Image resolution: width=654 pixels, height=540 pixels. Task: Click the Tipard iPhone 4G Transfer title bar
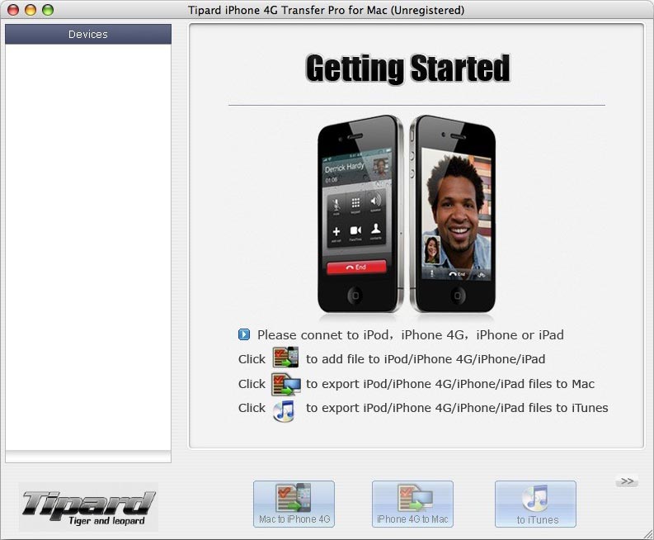pos(327,10)
